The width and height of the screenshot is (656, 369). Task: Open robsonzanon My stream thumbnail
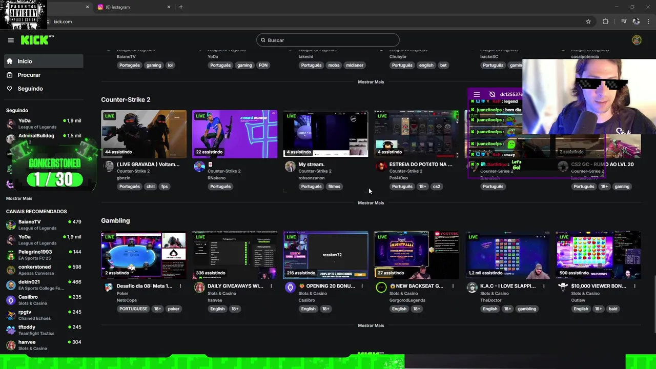click(x=325, y=134)
